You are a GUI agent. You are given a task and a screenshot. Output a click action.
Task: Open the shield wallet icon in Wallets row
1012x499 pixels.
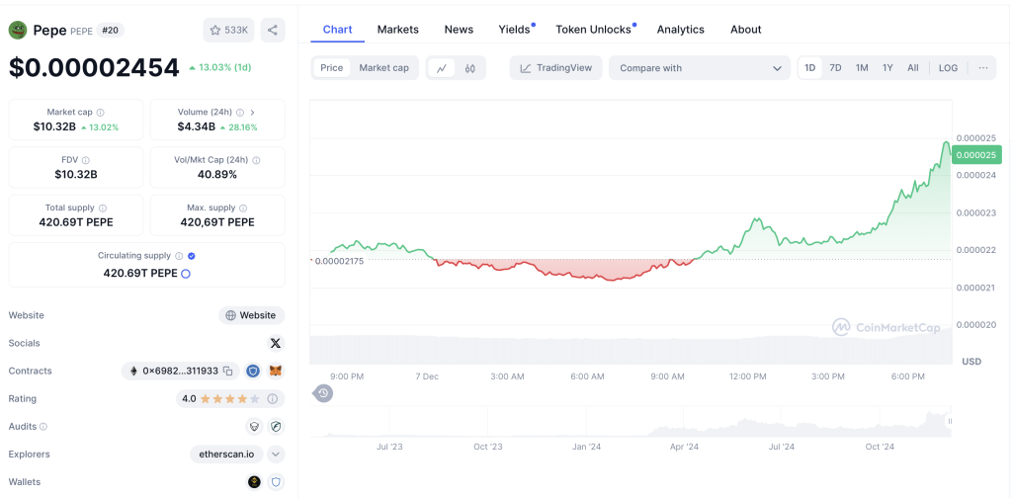coord(277,482)
